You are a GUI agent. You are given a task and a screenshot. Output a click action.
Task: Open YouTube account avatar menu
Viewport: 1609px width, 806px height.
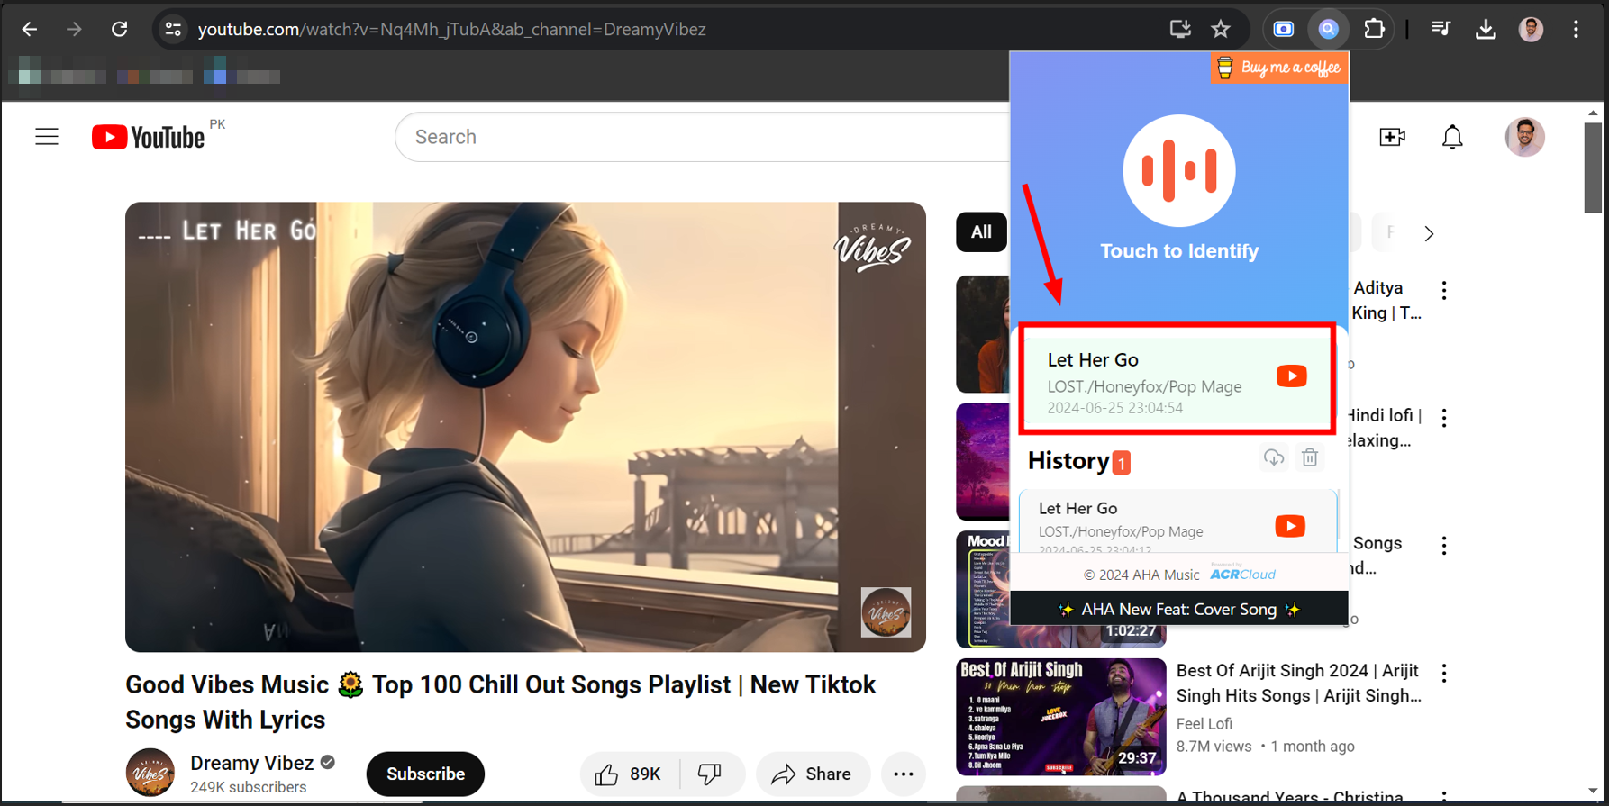click(x=1524, y=137)
